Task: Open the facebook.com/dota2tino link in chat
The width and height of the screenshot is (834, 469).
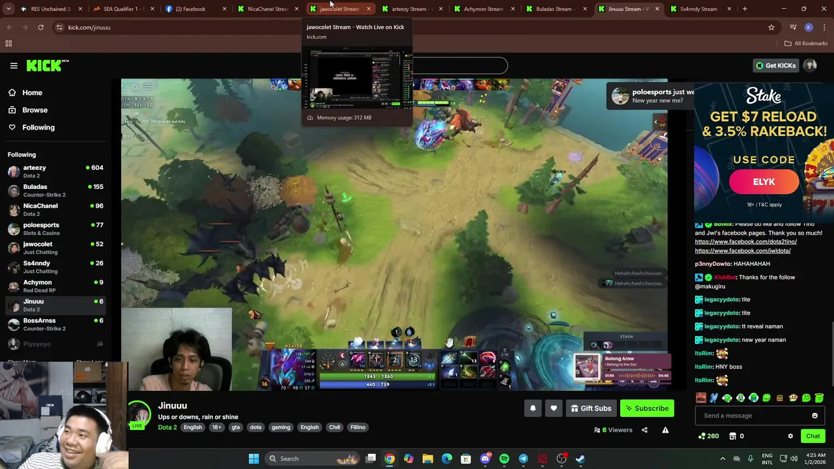Action: point(745,242)
